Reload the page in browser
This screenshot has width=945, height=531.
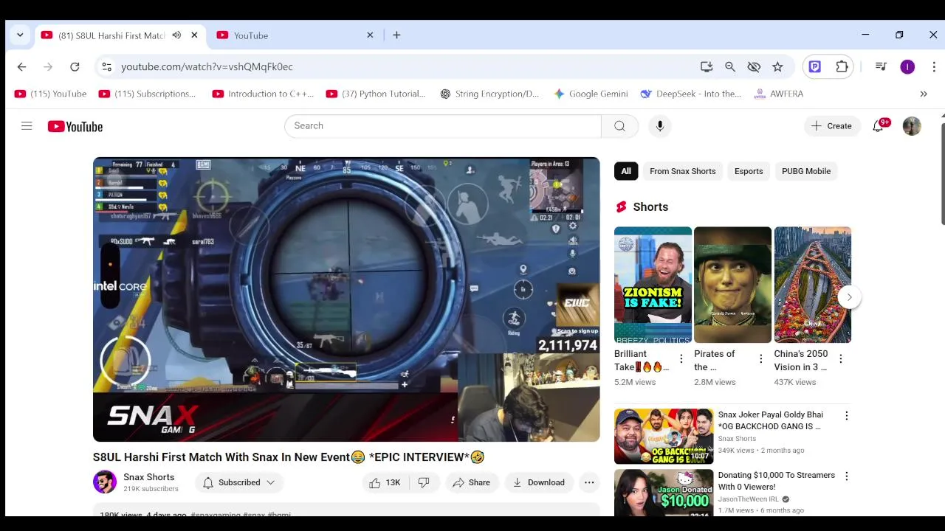point(75,66)
